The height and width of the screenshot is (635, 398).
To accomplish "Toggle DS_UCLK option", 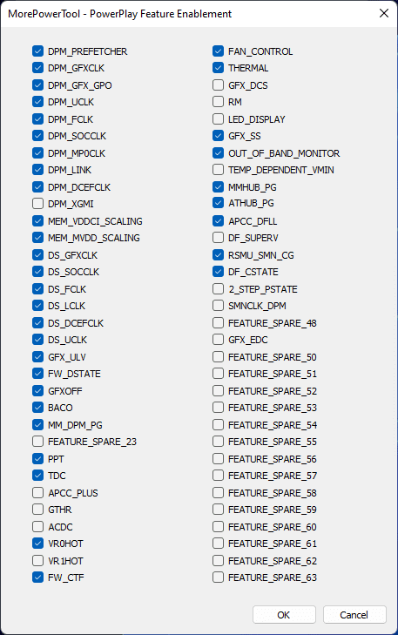I will [37, 340].
